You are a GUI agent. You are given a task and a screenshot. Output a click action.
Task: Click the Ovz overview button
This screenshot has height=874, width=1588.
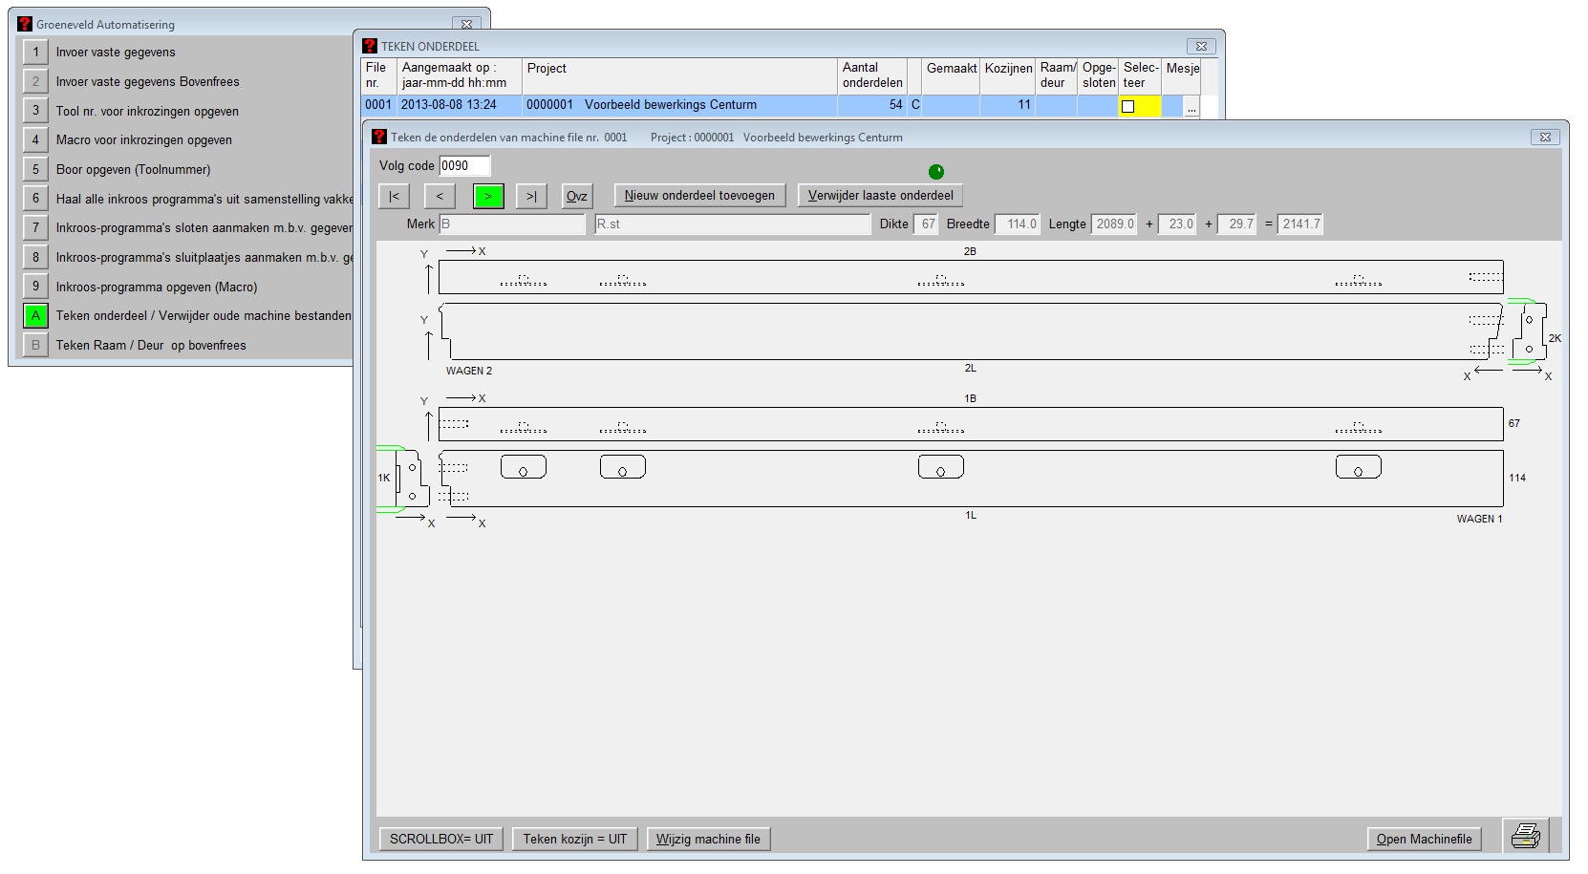(x=577, y=196)
